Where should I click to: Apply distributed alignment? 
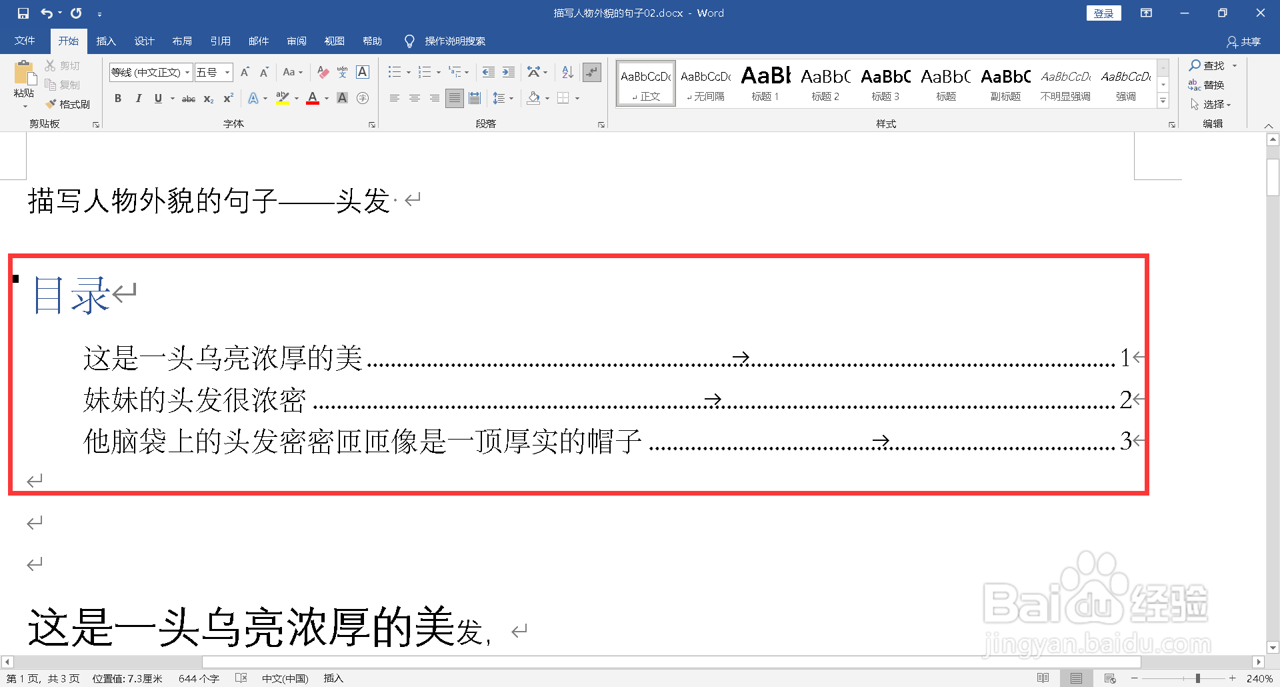pos(475,98)
